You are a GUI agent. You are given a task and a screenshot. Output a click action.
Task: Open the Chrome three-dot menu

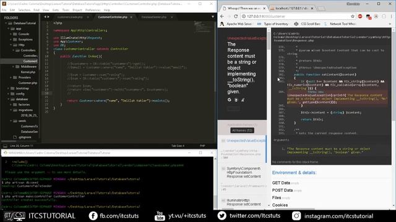392,17
